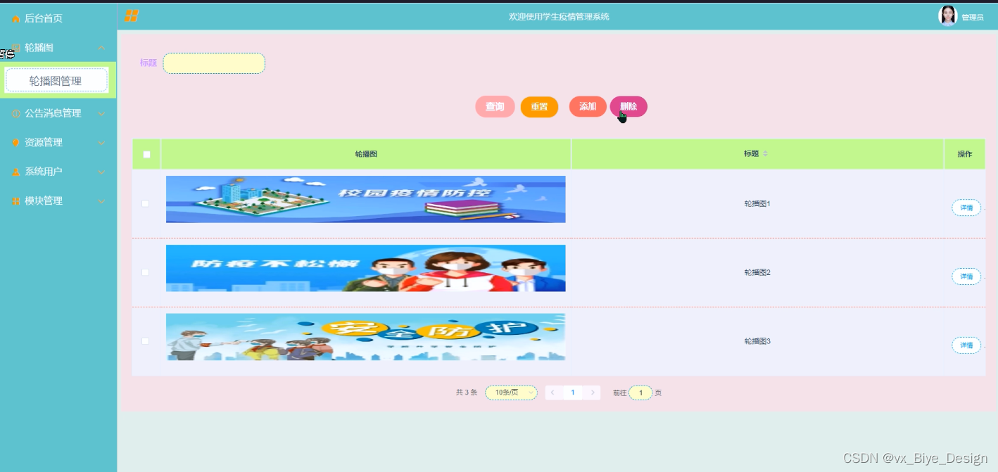Click the 重置 reset button
Image resolution: width=998 pixels, height=472 pixels.
539,107
